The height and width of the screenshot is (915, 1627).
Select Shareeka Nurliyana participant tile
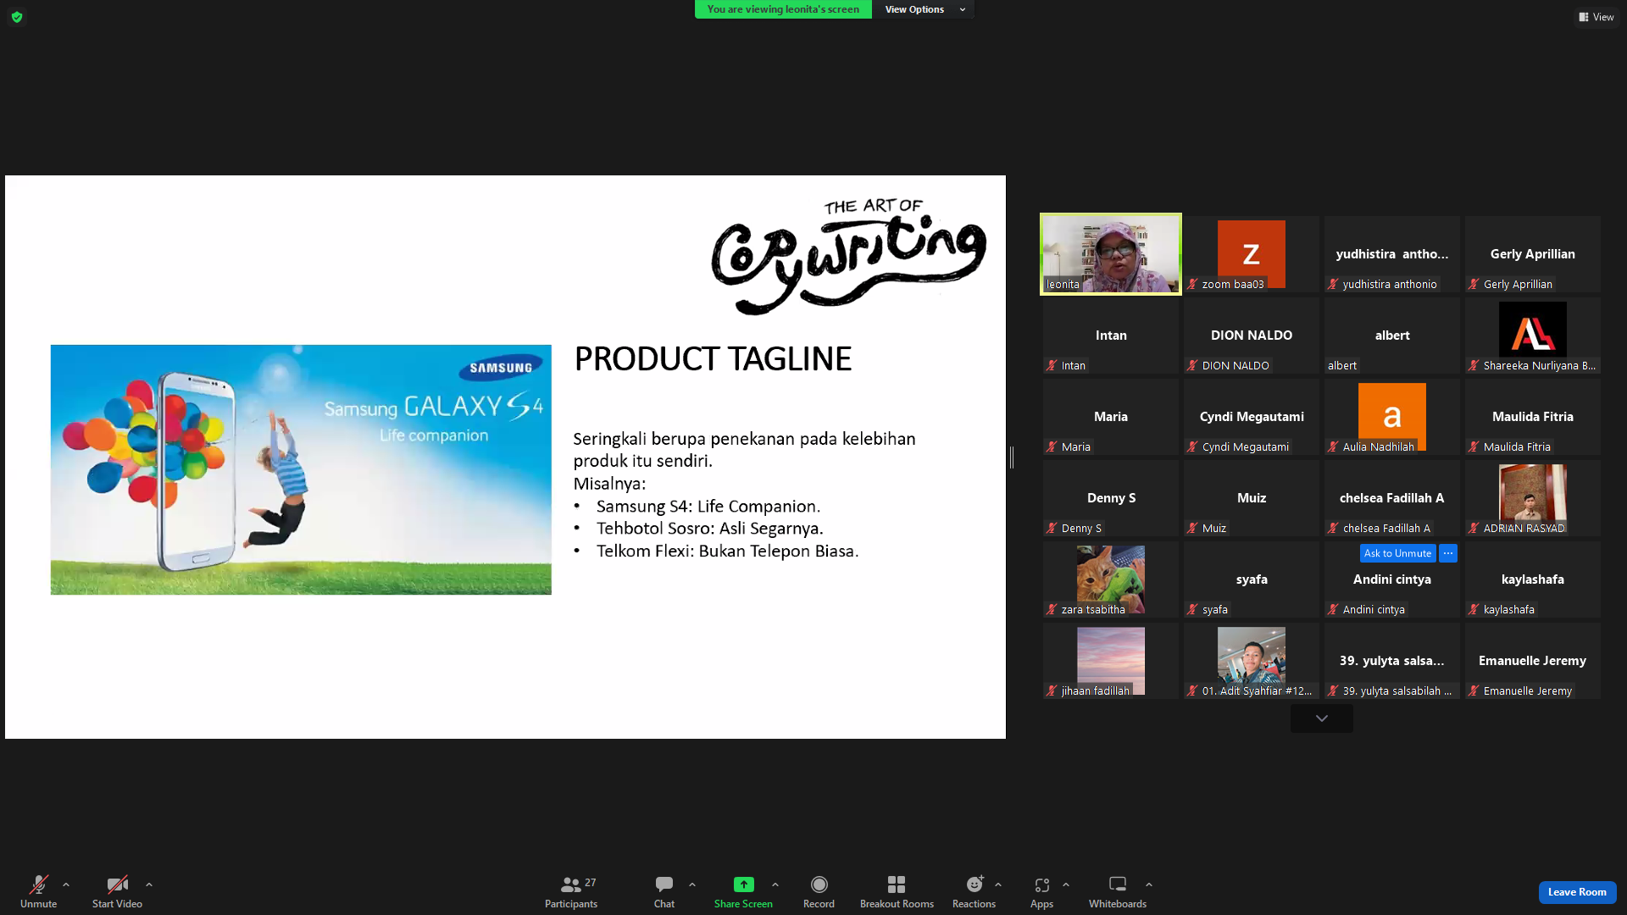(x=1533, y=335)
